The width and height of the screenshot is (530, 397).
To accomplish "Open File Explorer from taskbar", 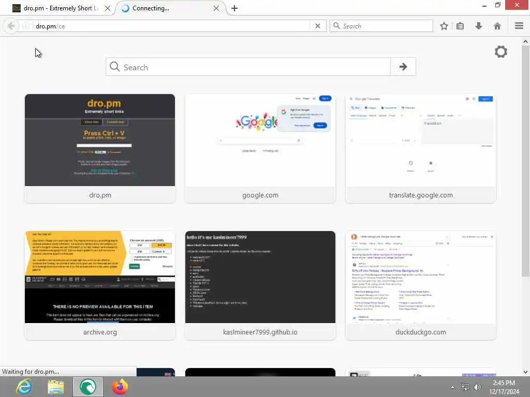I will [x=56, y=387].
